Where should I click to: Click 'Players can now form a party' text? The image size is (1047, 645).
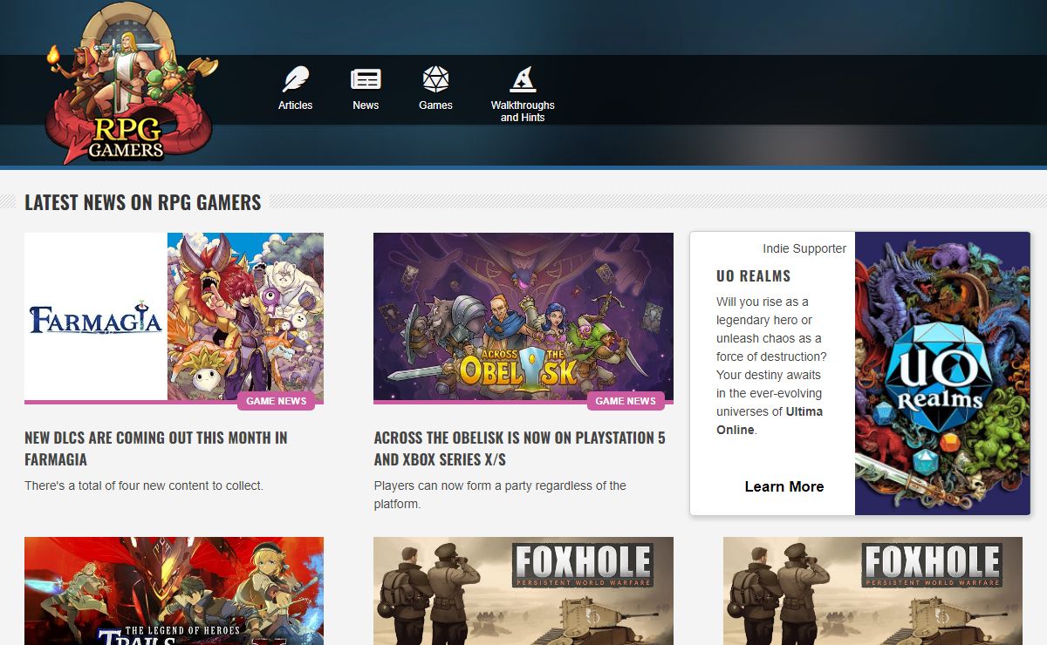pyautogui.click(x=500, y=495)
